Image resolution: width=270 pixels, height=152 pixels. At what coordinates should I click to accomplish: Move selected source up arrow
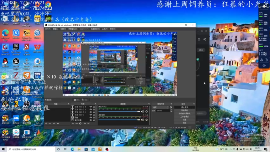click(x=85, y=123)
